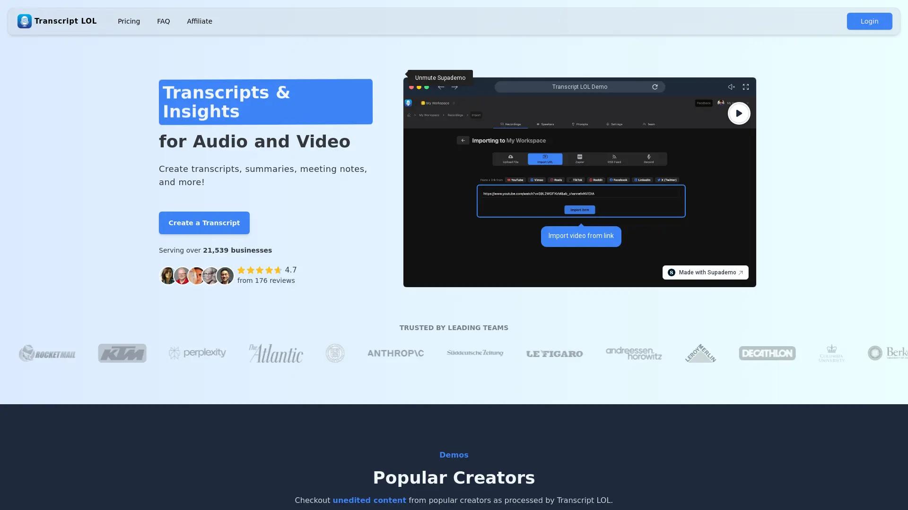Go to next demo step arrow
Screen dimensions: 908x510
click(454, 87)
